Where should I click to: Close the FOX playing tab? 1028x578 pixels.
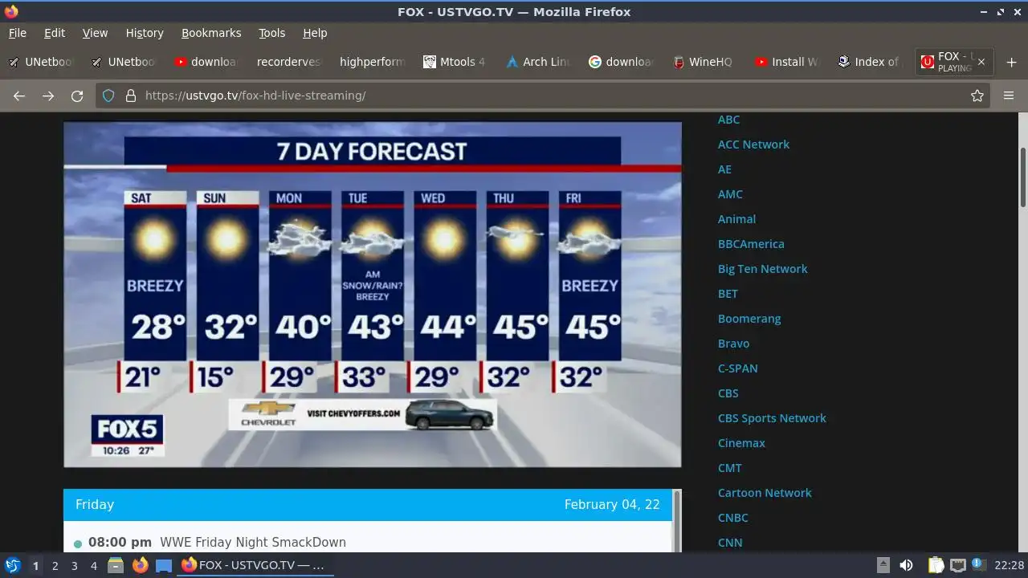pyautogui.click(x=981, y=62)
